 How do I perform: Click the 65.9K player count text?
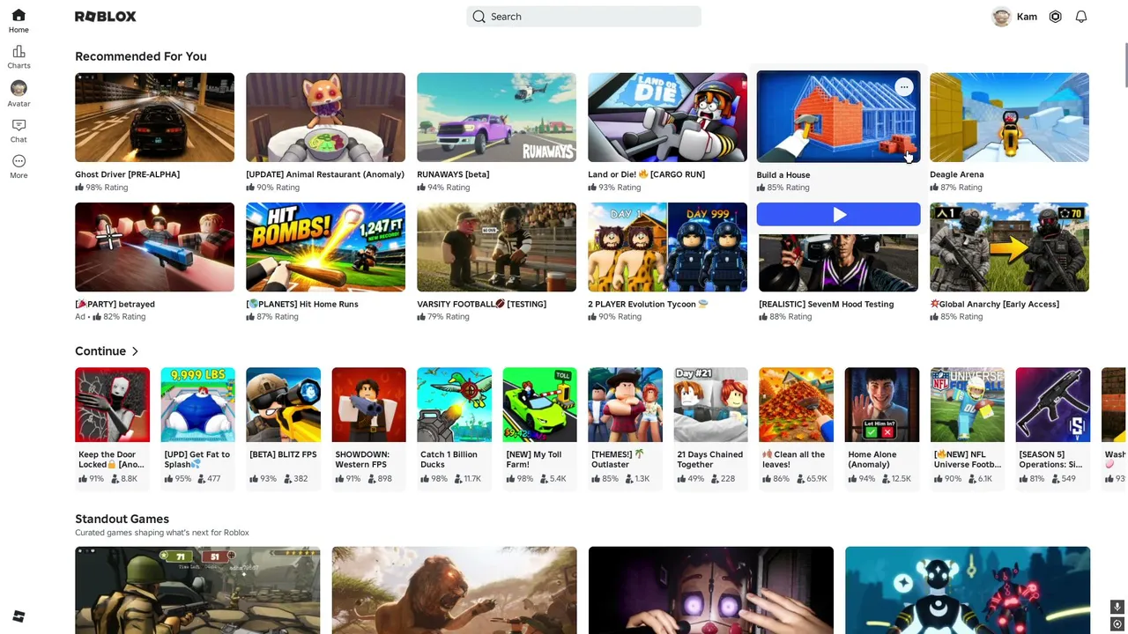[x=810, y=479]
